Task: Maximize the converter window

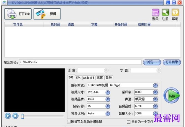Action: tap(174, 3)
